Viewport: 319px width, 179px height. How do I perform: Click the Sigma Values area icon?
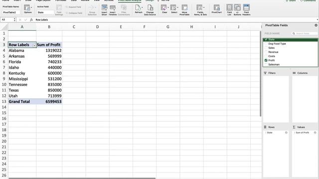tap(294, 127)
